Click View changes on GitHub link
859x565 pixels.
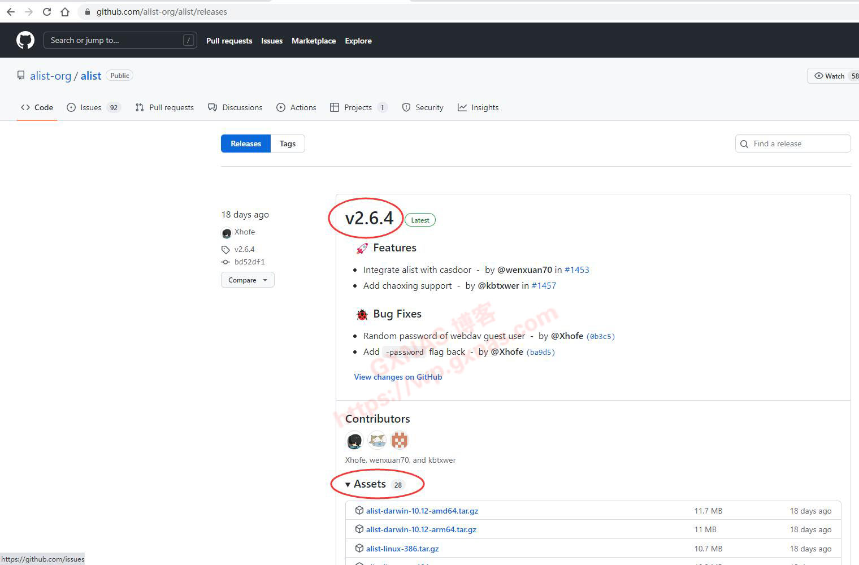398,377
